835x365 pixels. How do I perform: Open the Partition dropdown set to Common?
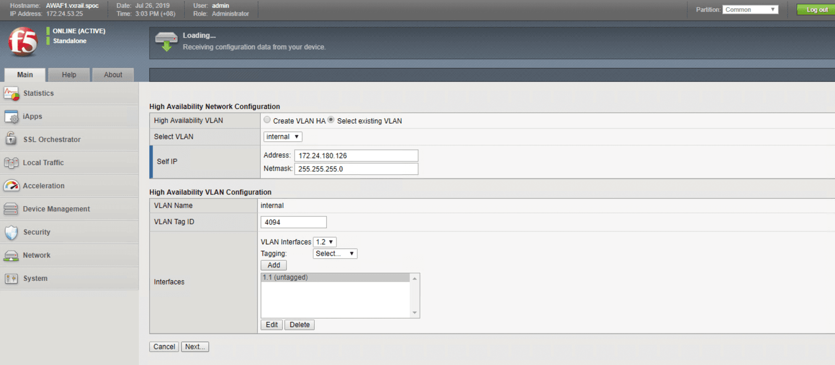(x=750, y=10)
